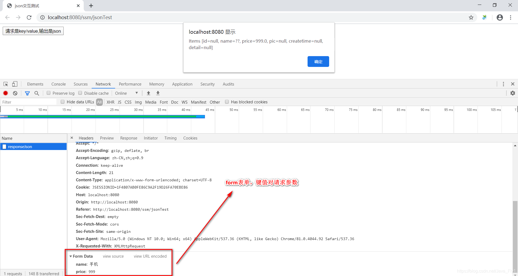Image resolution: width=518 pixels, height=276 pixels.
Task: Close the request details pane
Action: click(72, 138)
